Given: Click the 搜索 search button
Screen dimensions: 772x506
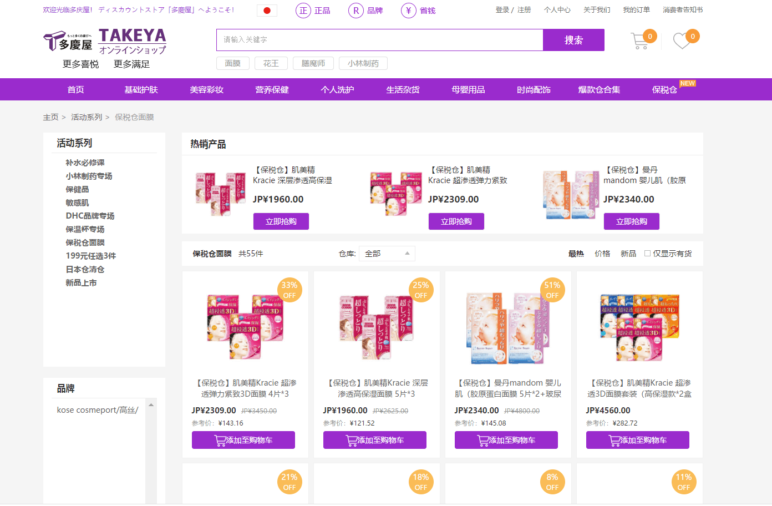Looking at the screenshot, I should tap(573, 40).
